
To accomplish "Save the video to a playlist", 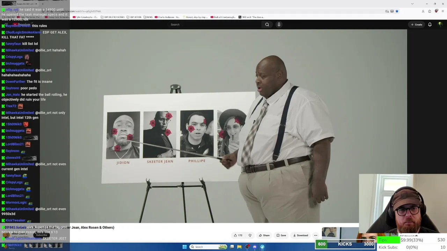I will click(x=281, y=235).
